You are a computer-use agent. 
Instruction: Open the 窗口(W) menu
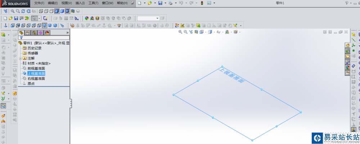tap(107, 3)
